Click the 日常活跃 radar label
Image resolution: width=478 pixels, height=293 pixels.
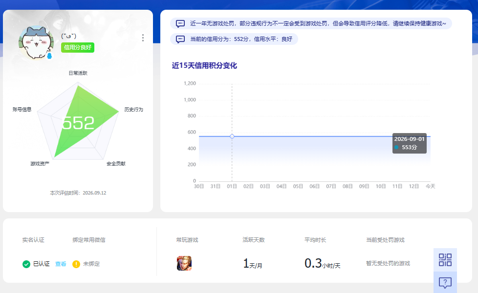point(78,73)
